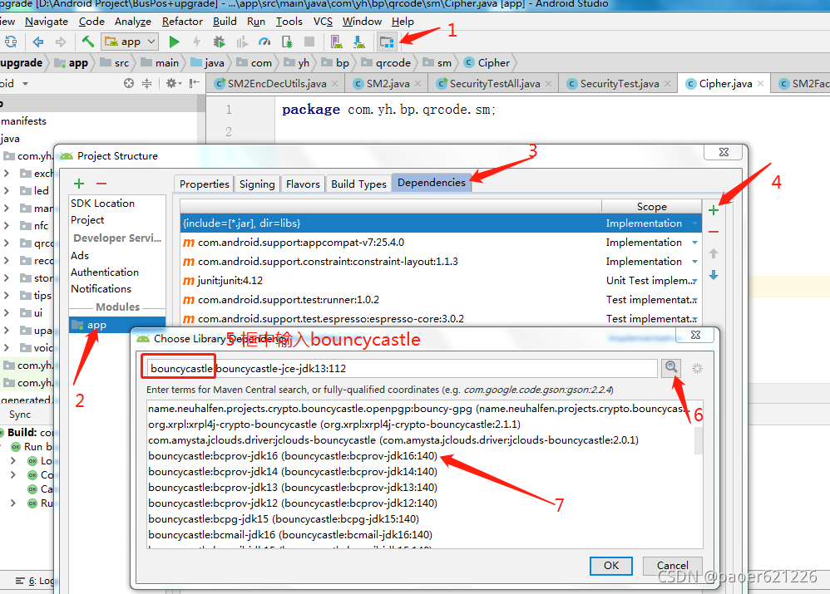Remove selected dependency with red minus
Image resolution: width=830 pixels, height=594 pixels.
click(x=714, y=232)
